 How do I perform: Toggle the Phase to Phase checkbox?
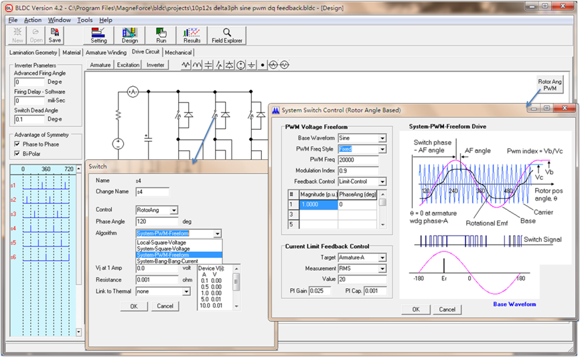click(x=17, y=144)
